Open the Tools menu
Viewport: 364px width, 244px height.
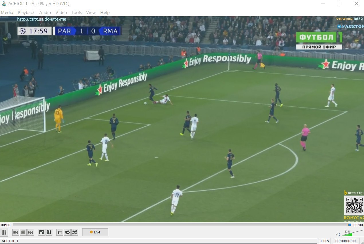tap(76, 13)
